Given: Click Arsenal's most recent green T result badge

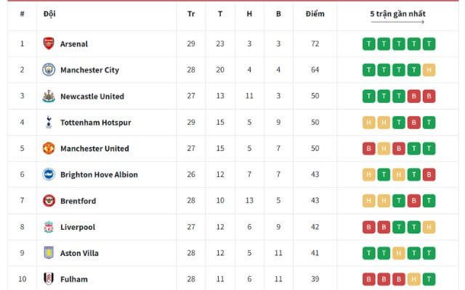Looking at the screenshot, I should (429, 43).
